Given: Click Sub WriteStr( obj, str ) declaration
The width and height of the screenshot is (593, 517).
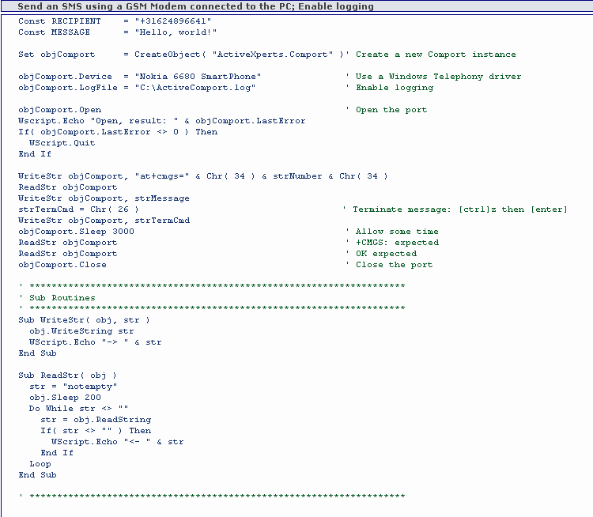Looking at the screenshot, I should [x=84, y=320].
